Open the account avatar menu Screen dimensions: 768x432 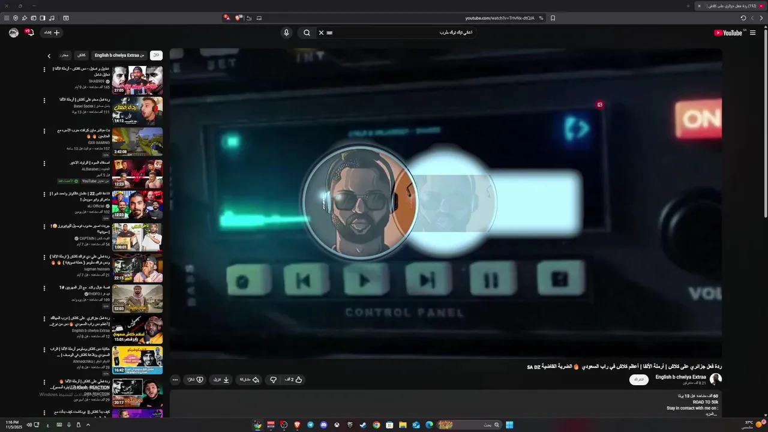(x=14, y=33)
